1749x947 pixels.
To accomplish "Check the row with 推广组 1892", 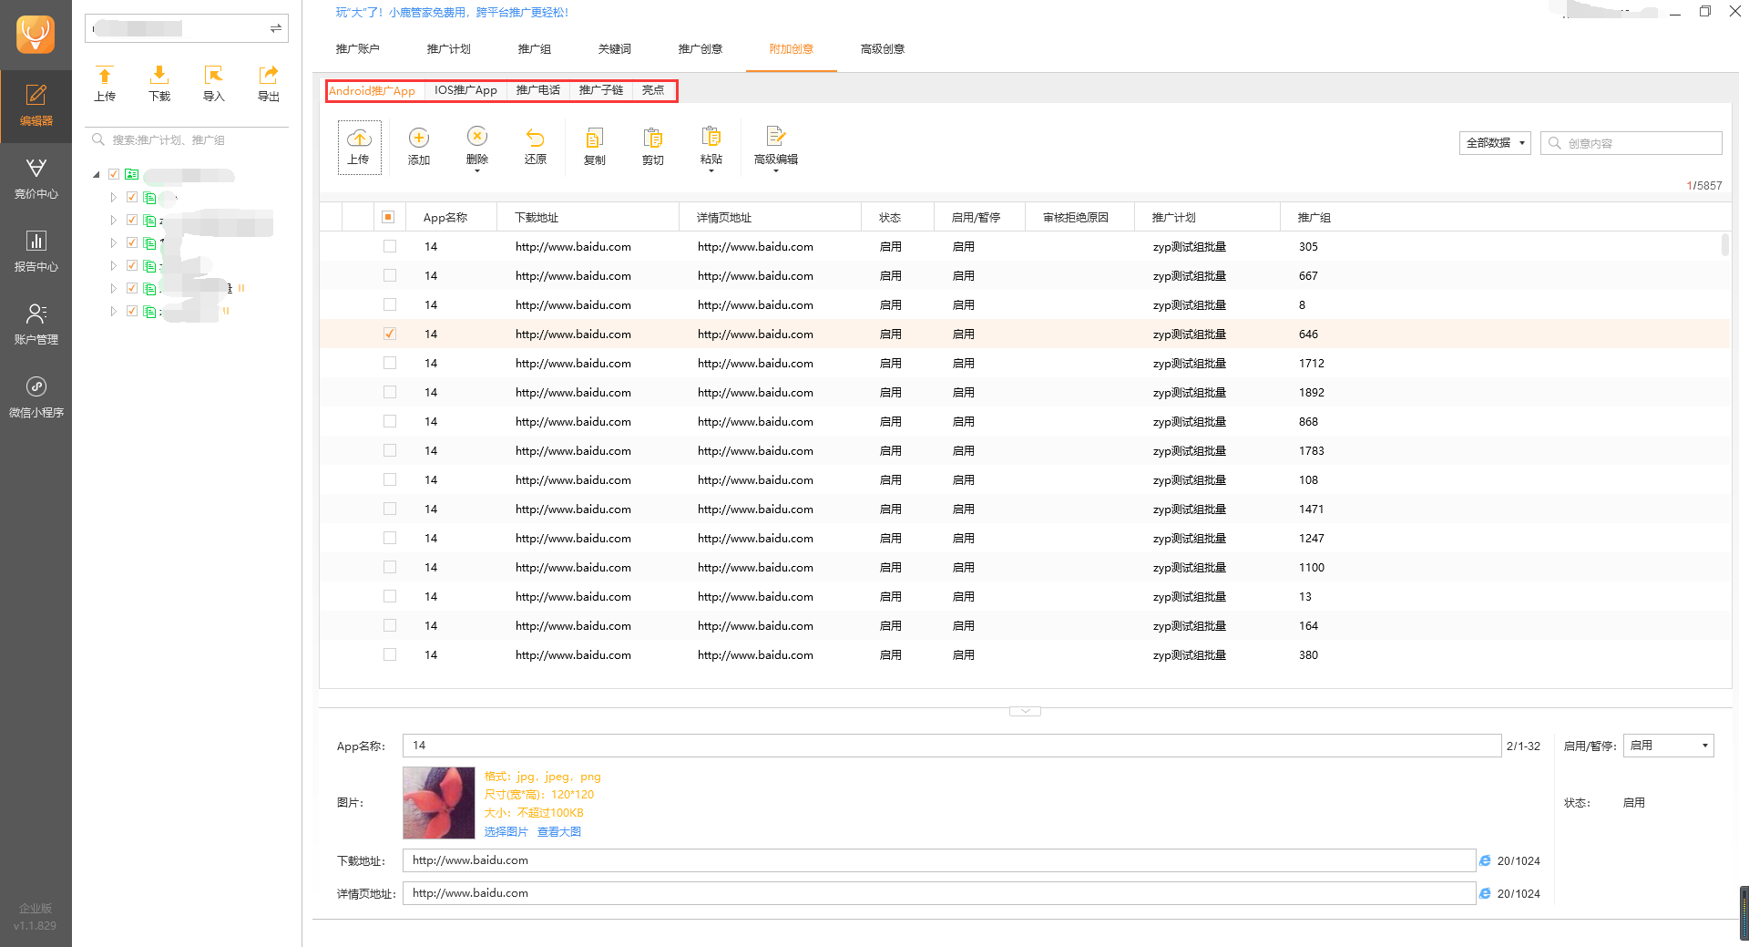I will [390, 392].
